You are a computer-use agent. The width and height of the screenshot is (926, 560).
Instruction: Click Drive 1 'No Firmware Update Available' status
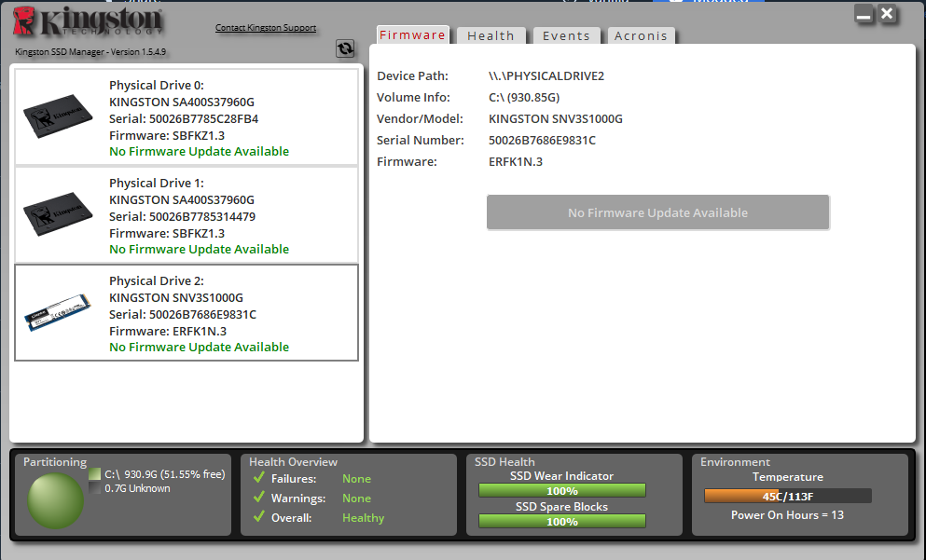click(199, 249)
